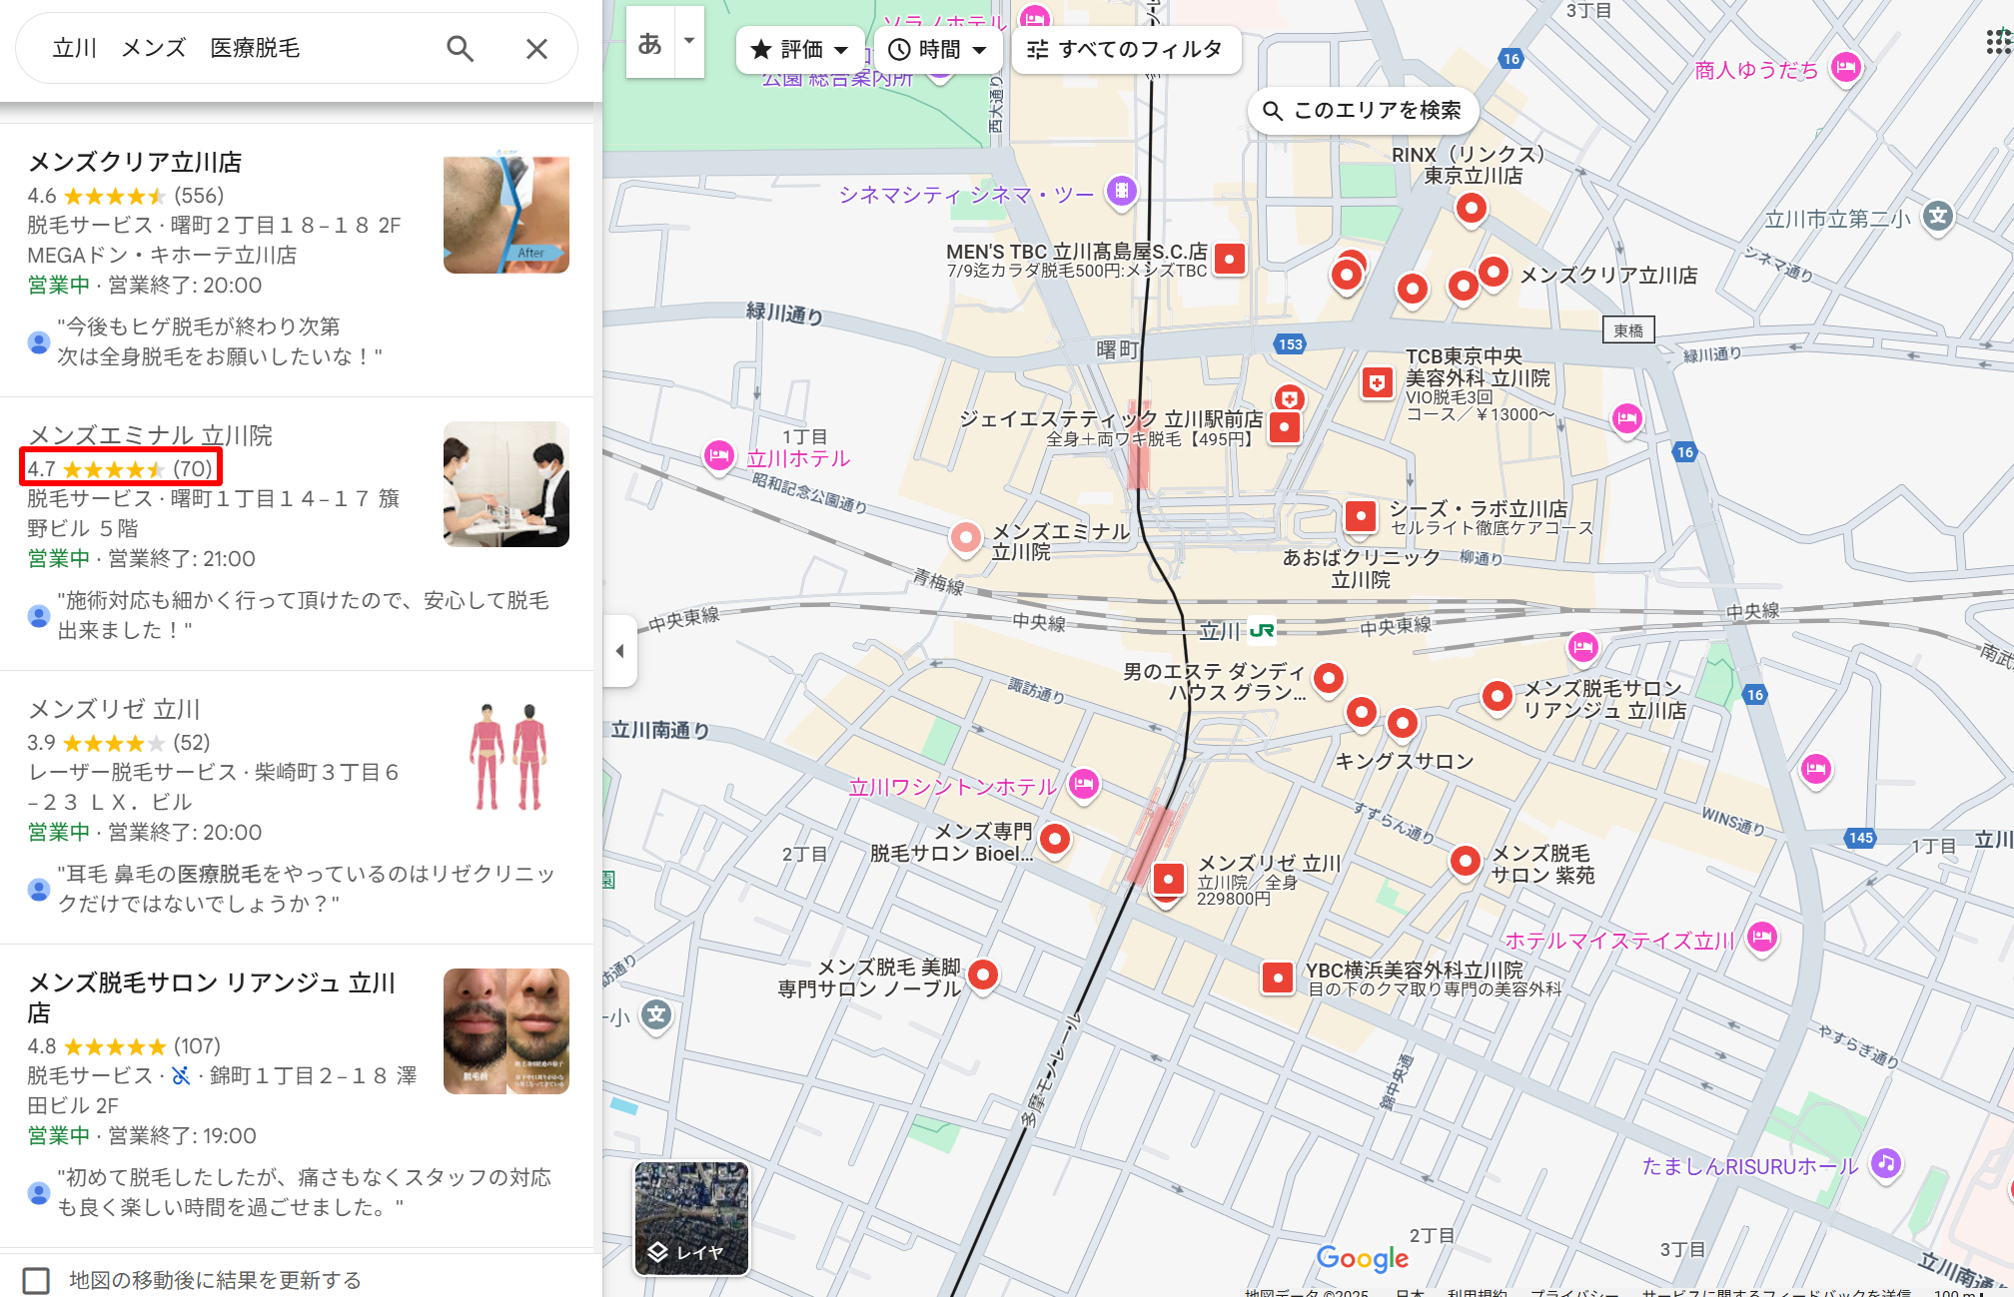Click 男のエステ ダンディハウス map pin

tap(1329, 679)
